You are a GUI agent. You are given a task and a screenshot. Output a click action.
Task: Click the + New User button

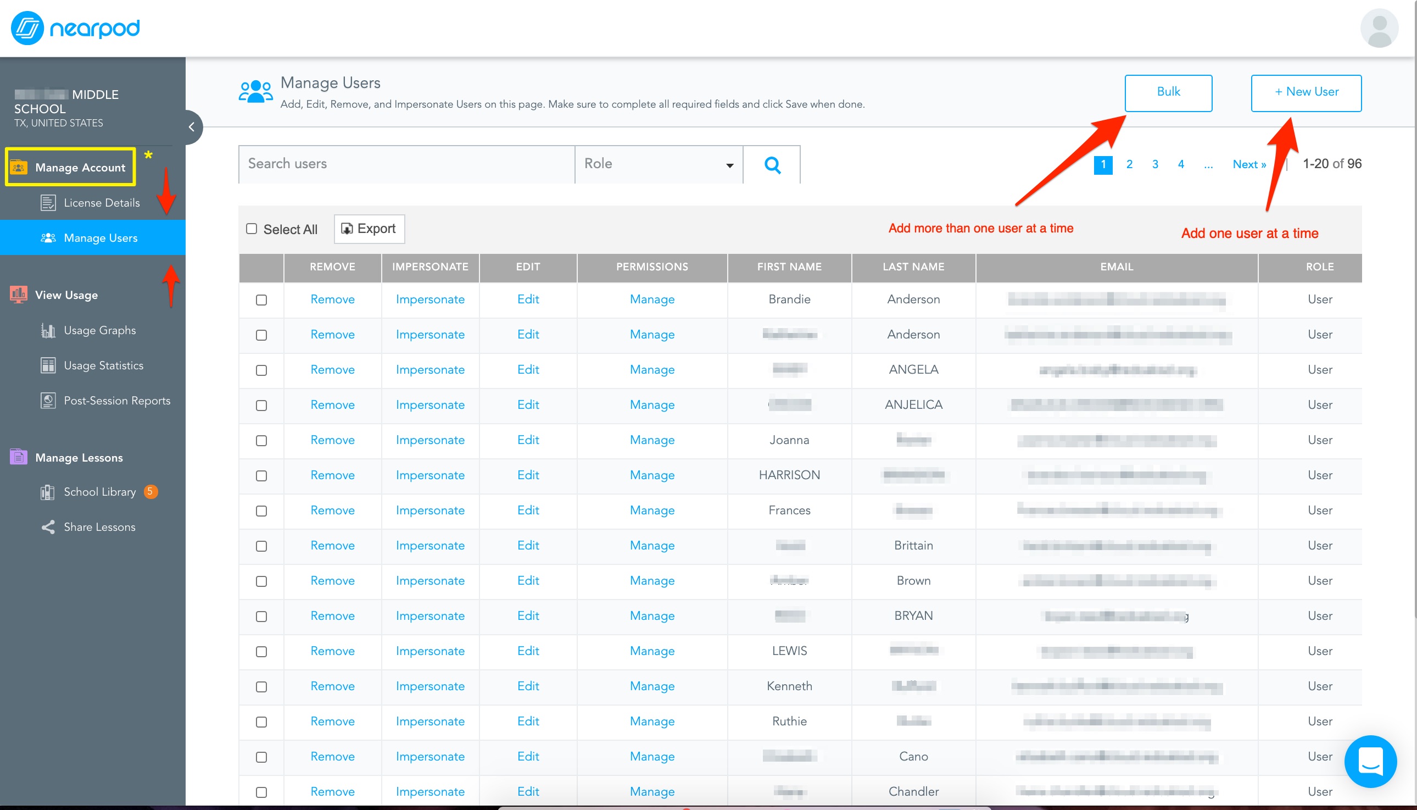pyautogui.click(x=1306, y=92)
